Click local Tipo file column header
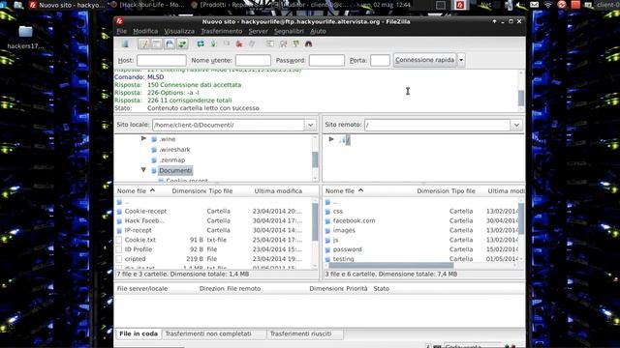This screenshot has height=348, width=620. pyautogui.click(x=221, y=191)
